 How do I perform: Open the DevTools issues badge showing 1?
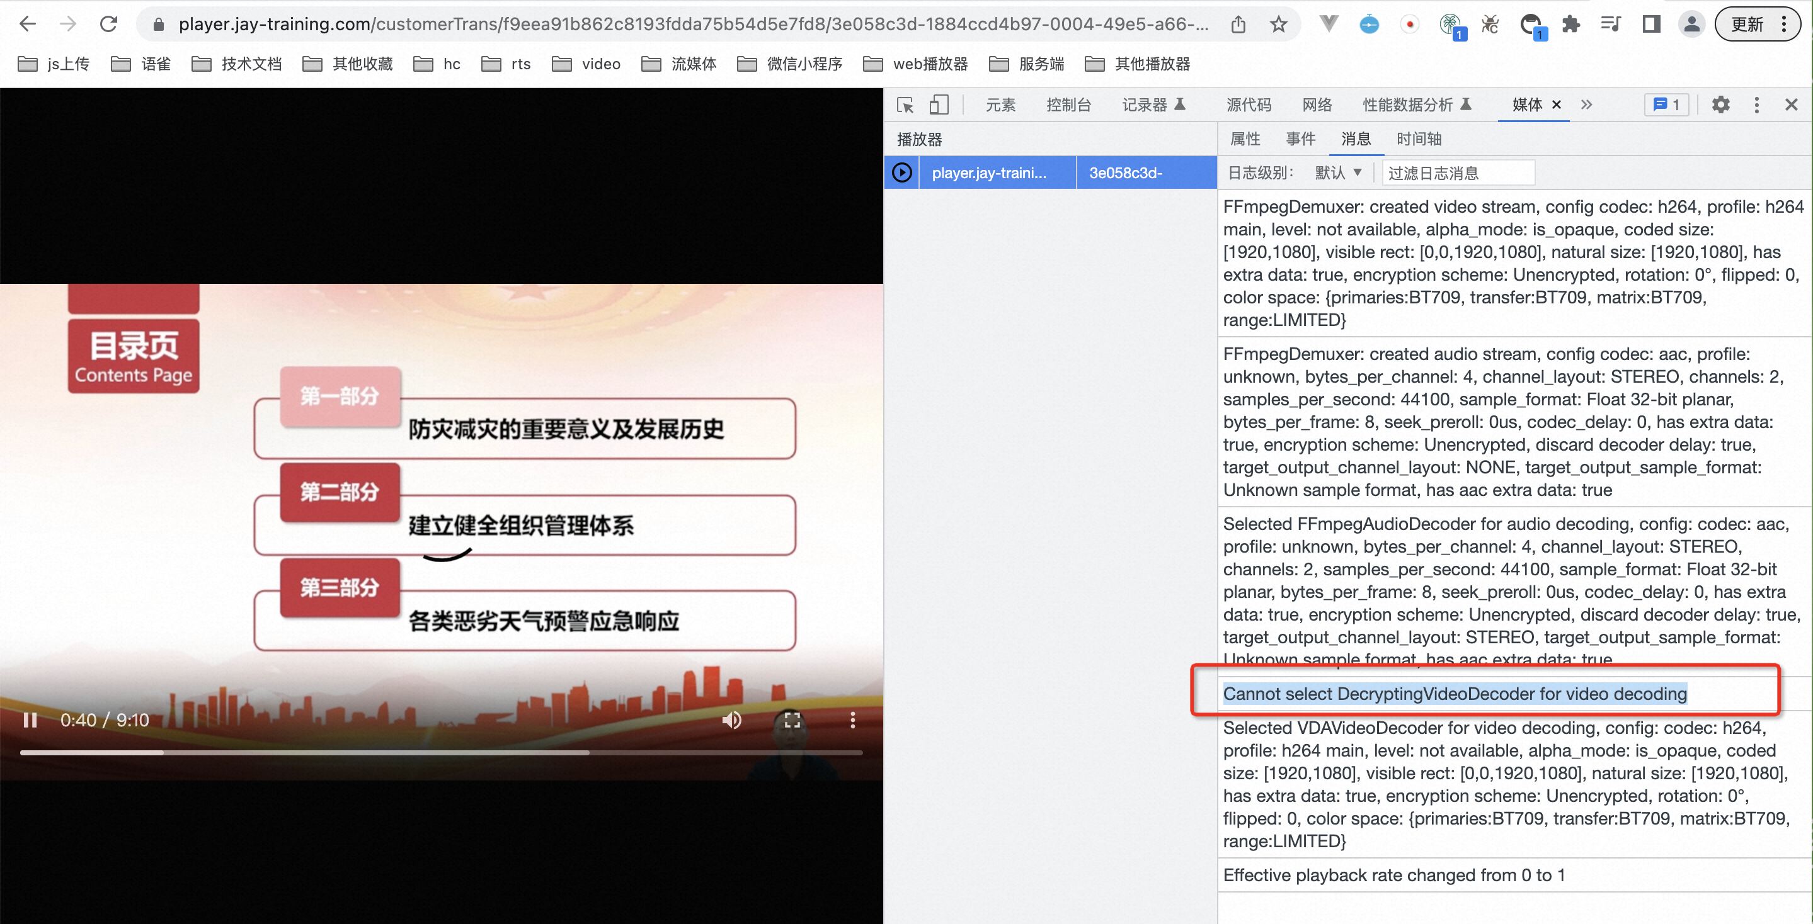(1667, 104)
